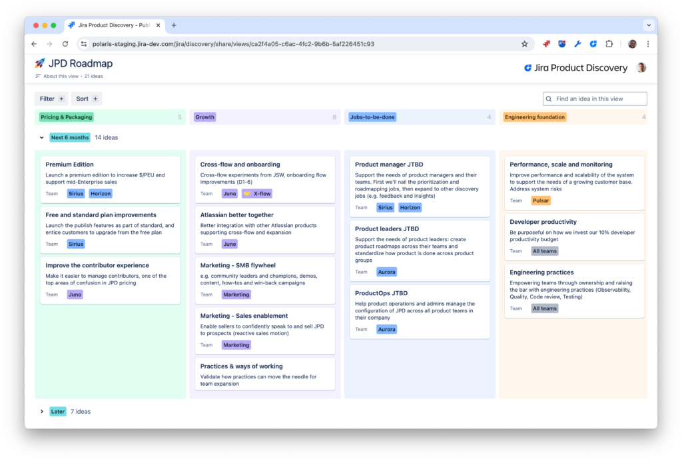Open the red extension icon in toolbar
Viewport: 682px width, 461px height.
[546, 44]
